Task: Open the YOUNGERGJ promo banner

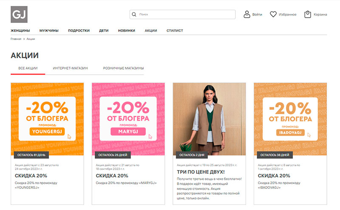Action: coord(47,119)
